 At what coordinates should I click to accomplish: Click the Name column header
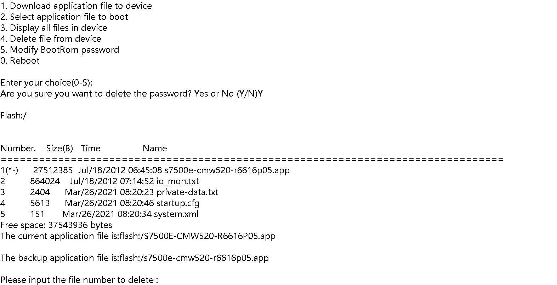point(155,149)
